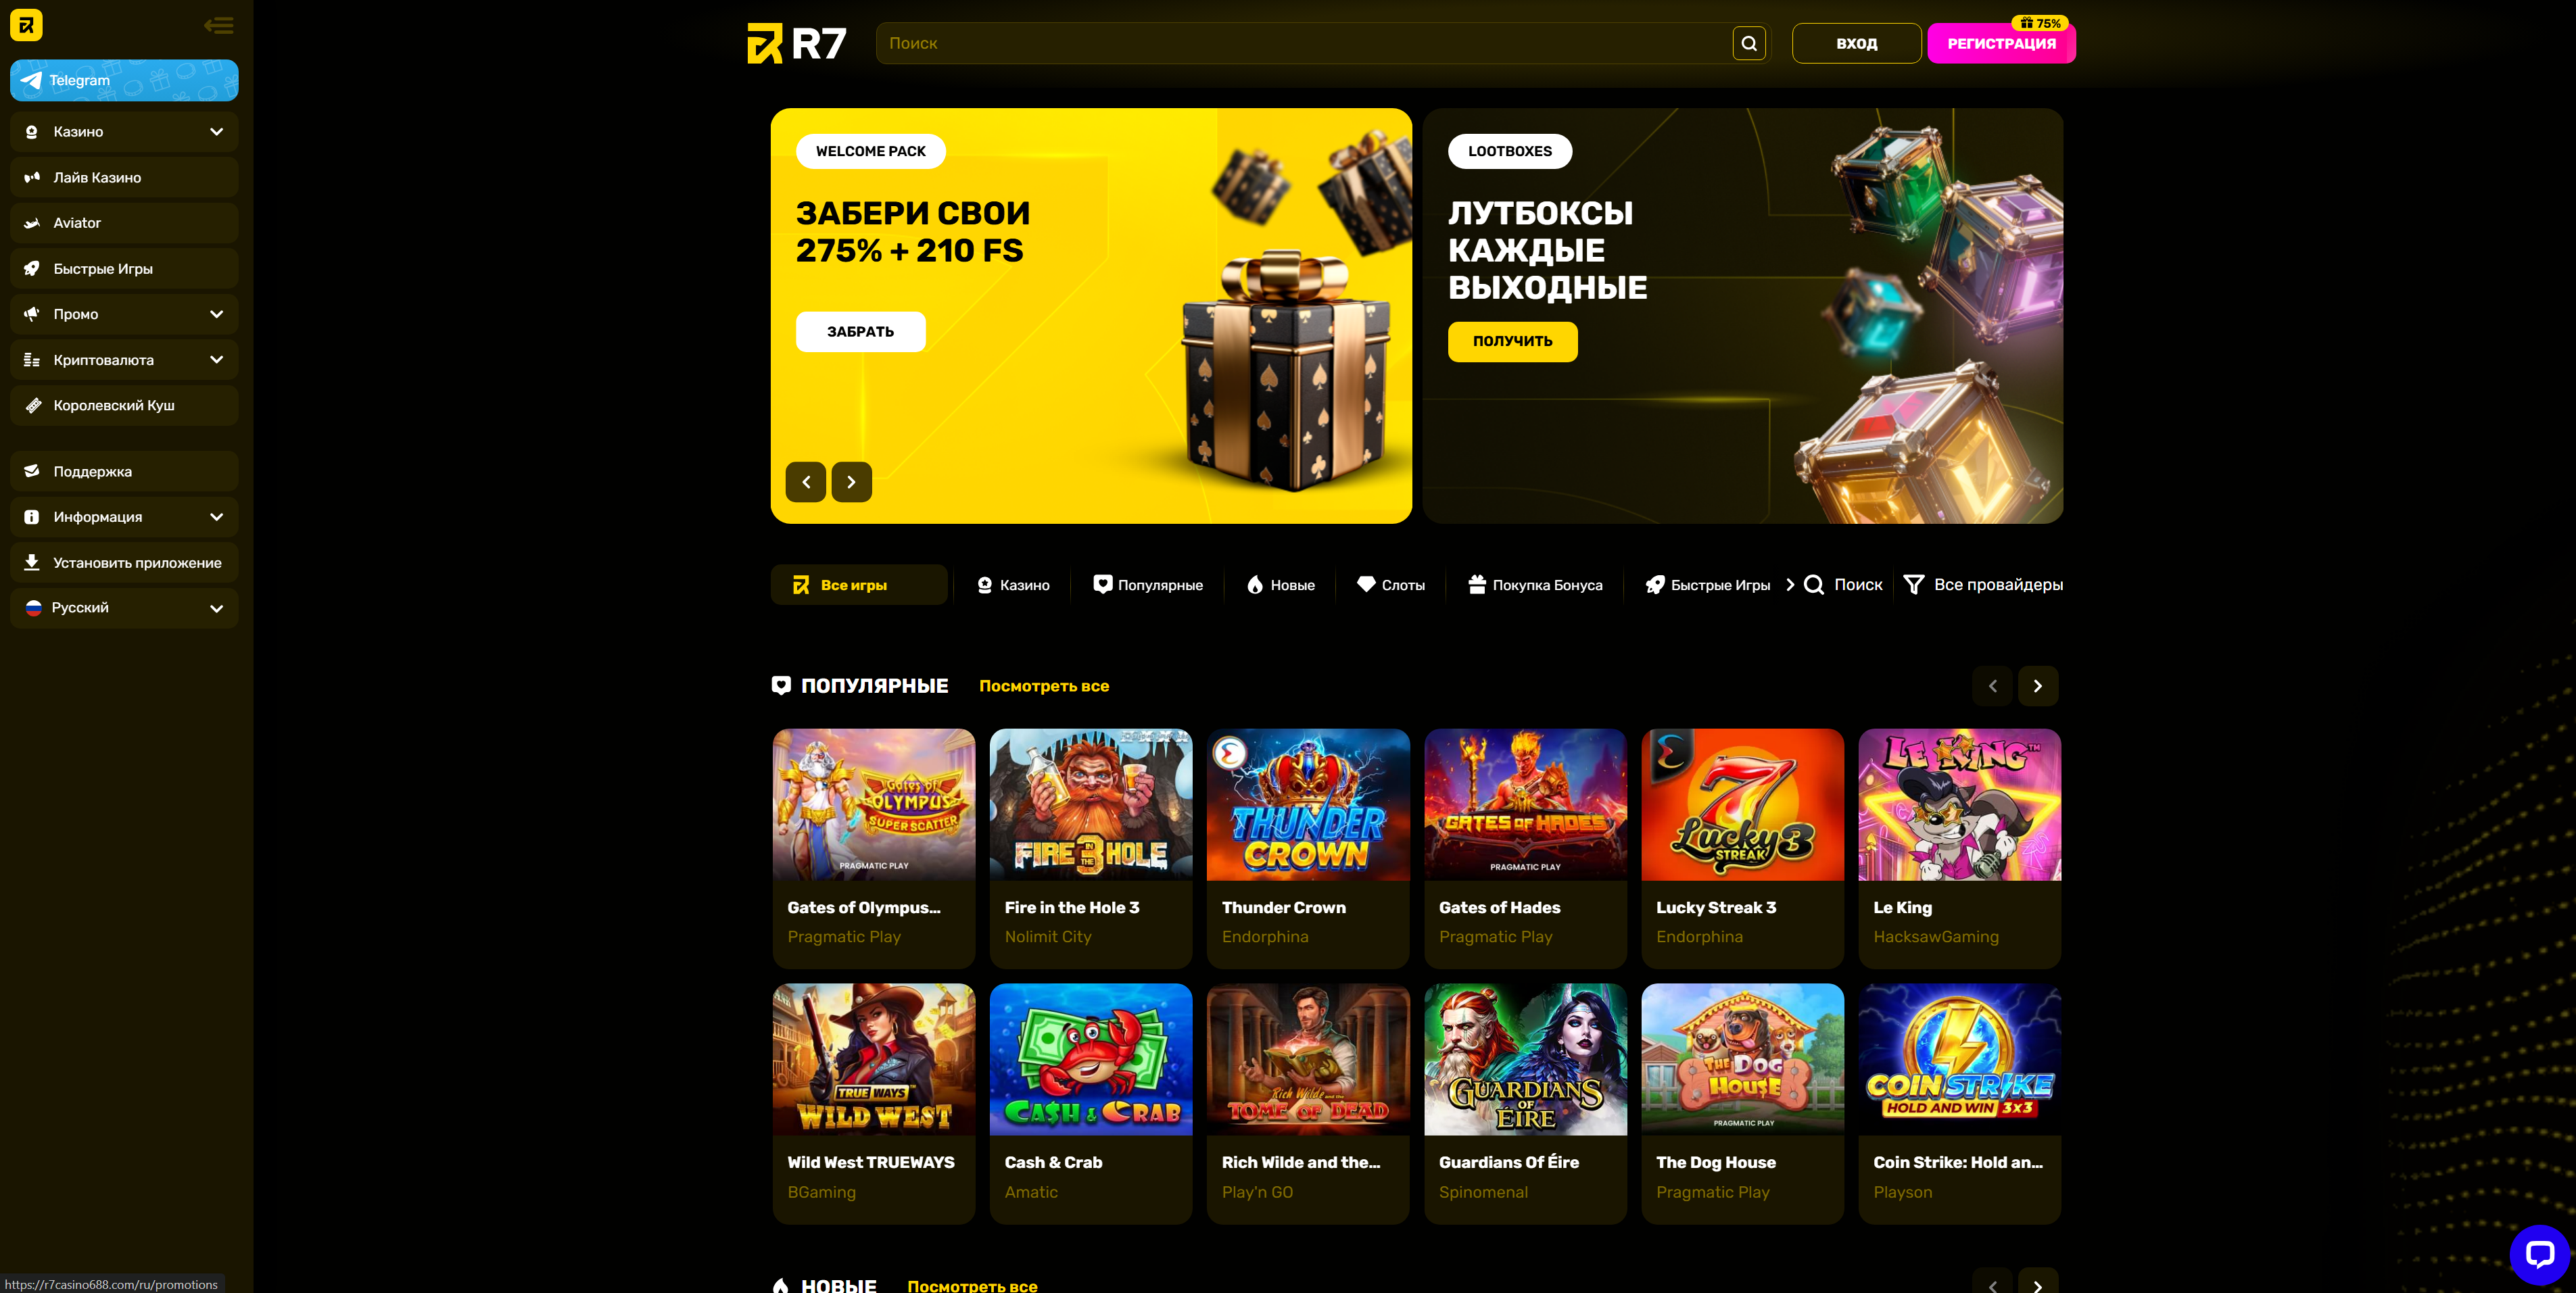2576x1293 pixels.
Task: Go to next welcome banner slide
Action: pyautogui.click(x=852, y=482)
